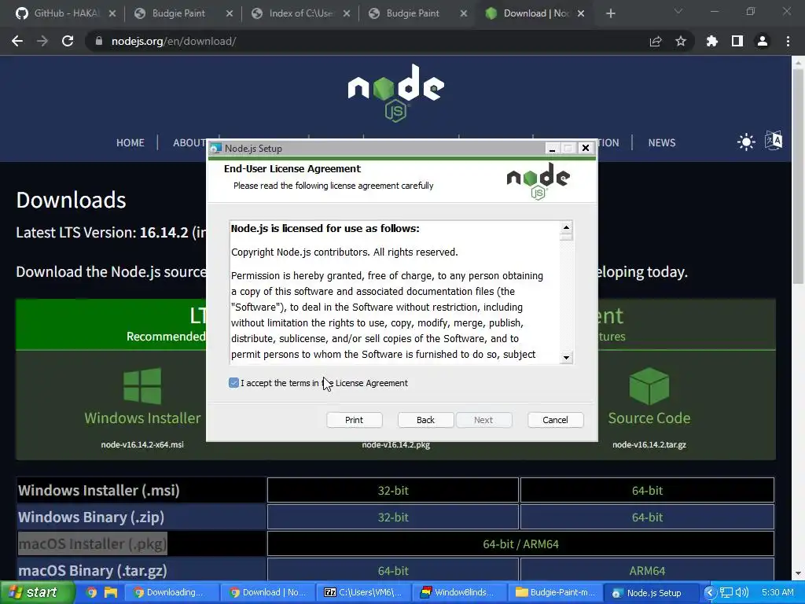Expand hidden tray icons chevron
The width and height of the screenshot is (805, 604).
coord(710,592)
